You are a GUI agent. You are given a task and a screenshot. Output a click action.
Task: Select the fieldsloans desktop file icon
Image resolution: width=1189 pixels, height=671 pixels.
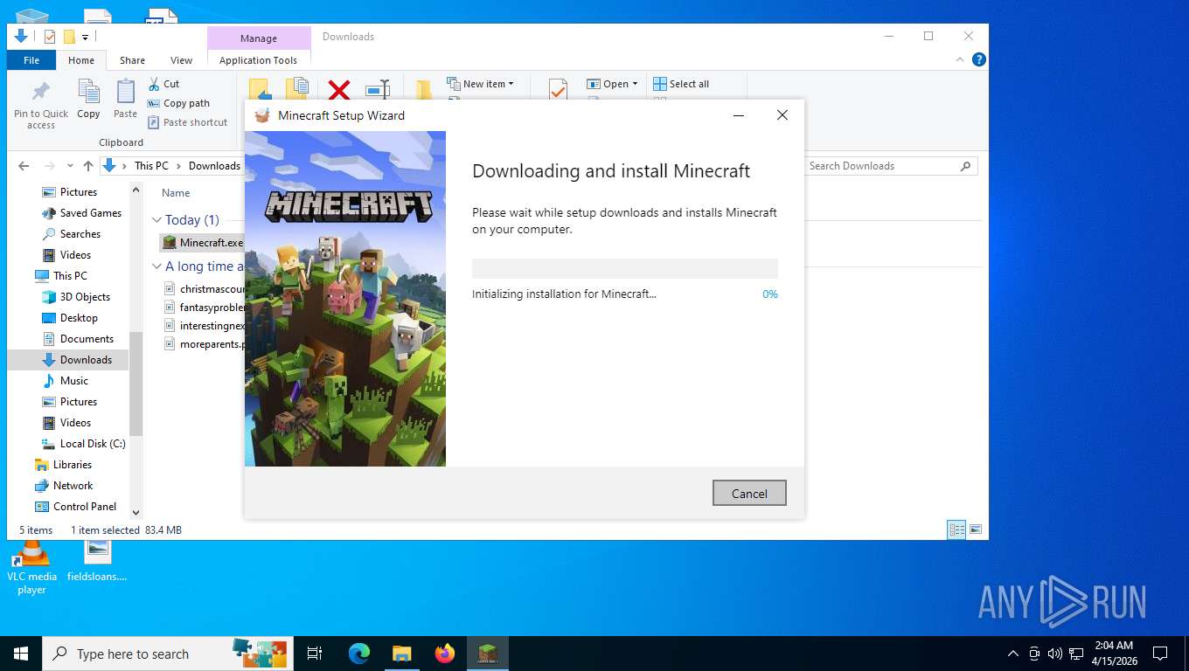point(97,560)
